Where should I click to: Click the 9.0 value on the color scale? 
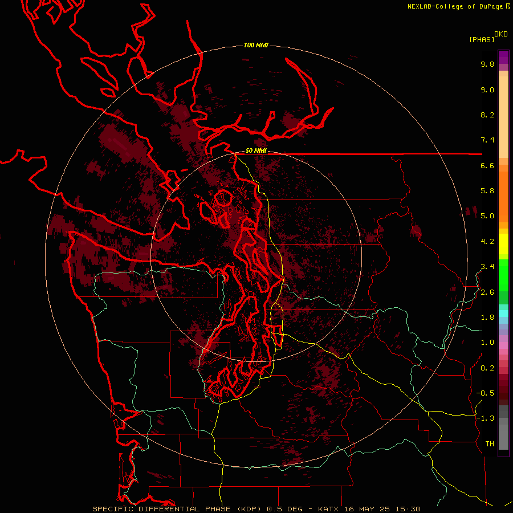click(x=487, y=90)
